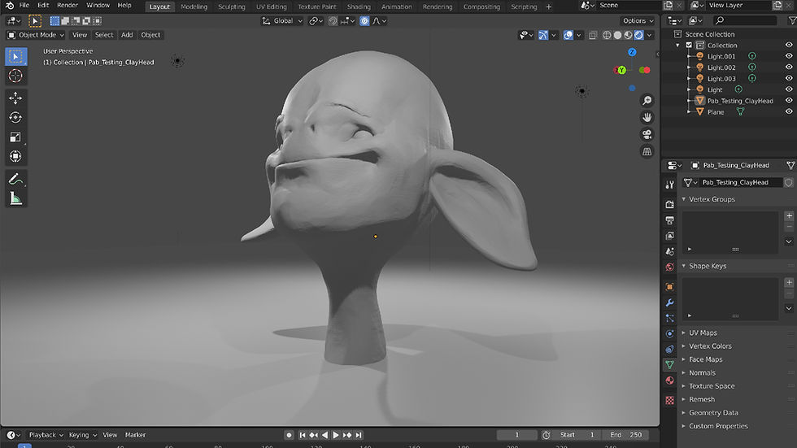Toggle Collection visibility eye icon
This screenshot has width=797, height=448.
789,46
